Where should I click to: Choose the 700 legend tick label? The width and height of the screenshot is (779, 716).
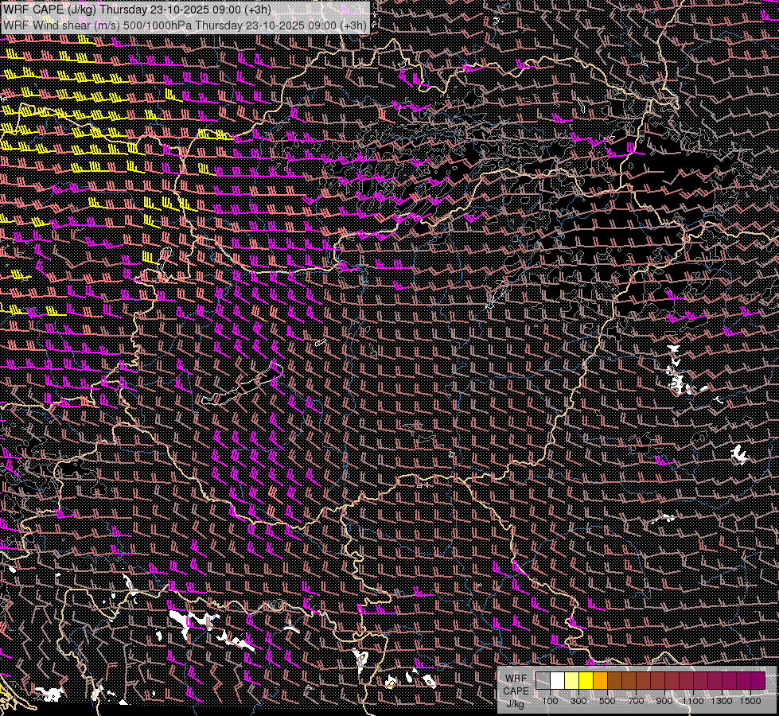(636, 701)
